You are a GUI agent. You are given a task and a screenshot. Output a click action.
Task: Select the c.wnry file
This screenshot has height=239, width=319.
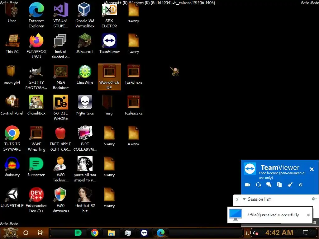point(109,167)
